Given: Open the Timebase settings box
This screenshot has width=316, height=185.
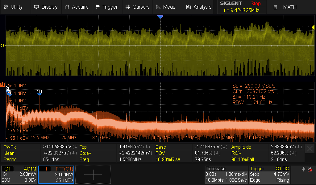Looking at the screenshot, I should pos(226,175).
